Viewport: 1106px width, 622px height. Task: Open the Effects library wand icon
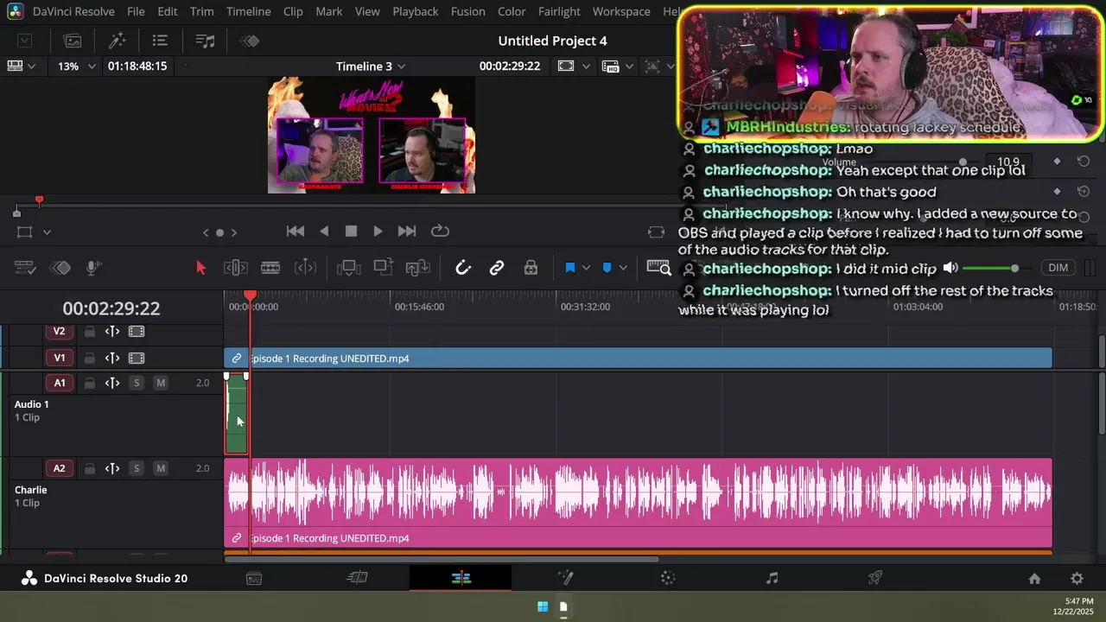point(117,41)
